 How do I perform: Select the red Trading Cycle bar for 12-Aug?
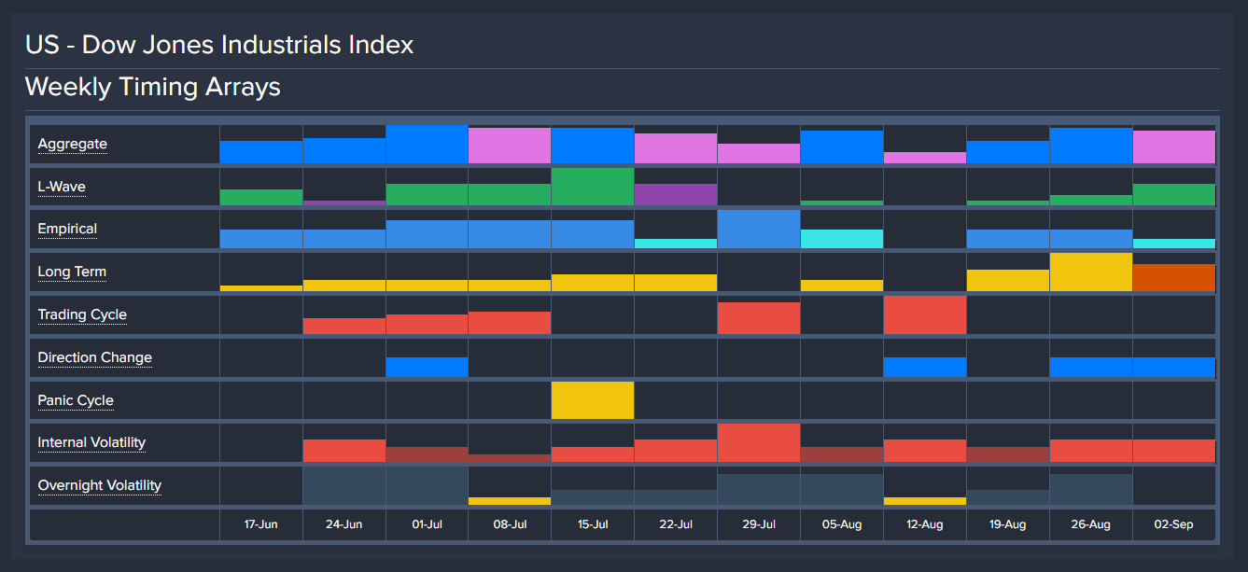coord(925,314)
